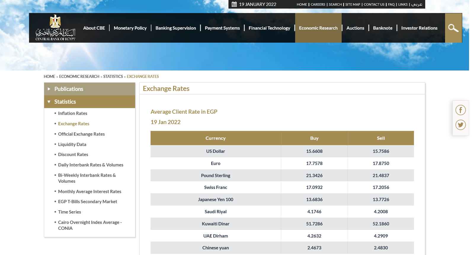Switch the site language to Arabic
This screenshot has height=255, width=475.
pos(417,4)
